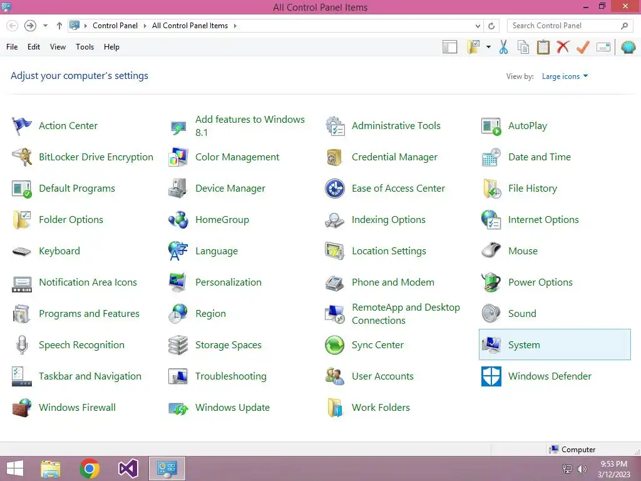Click the Notification Area Icons icon
The height and width of the screenshot is (481, 641).
(x=22, y=283)
